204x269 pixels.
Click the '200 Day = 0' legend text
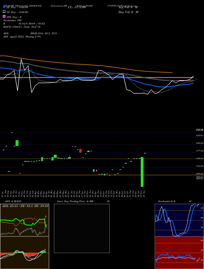click(x=14, y=17)
